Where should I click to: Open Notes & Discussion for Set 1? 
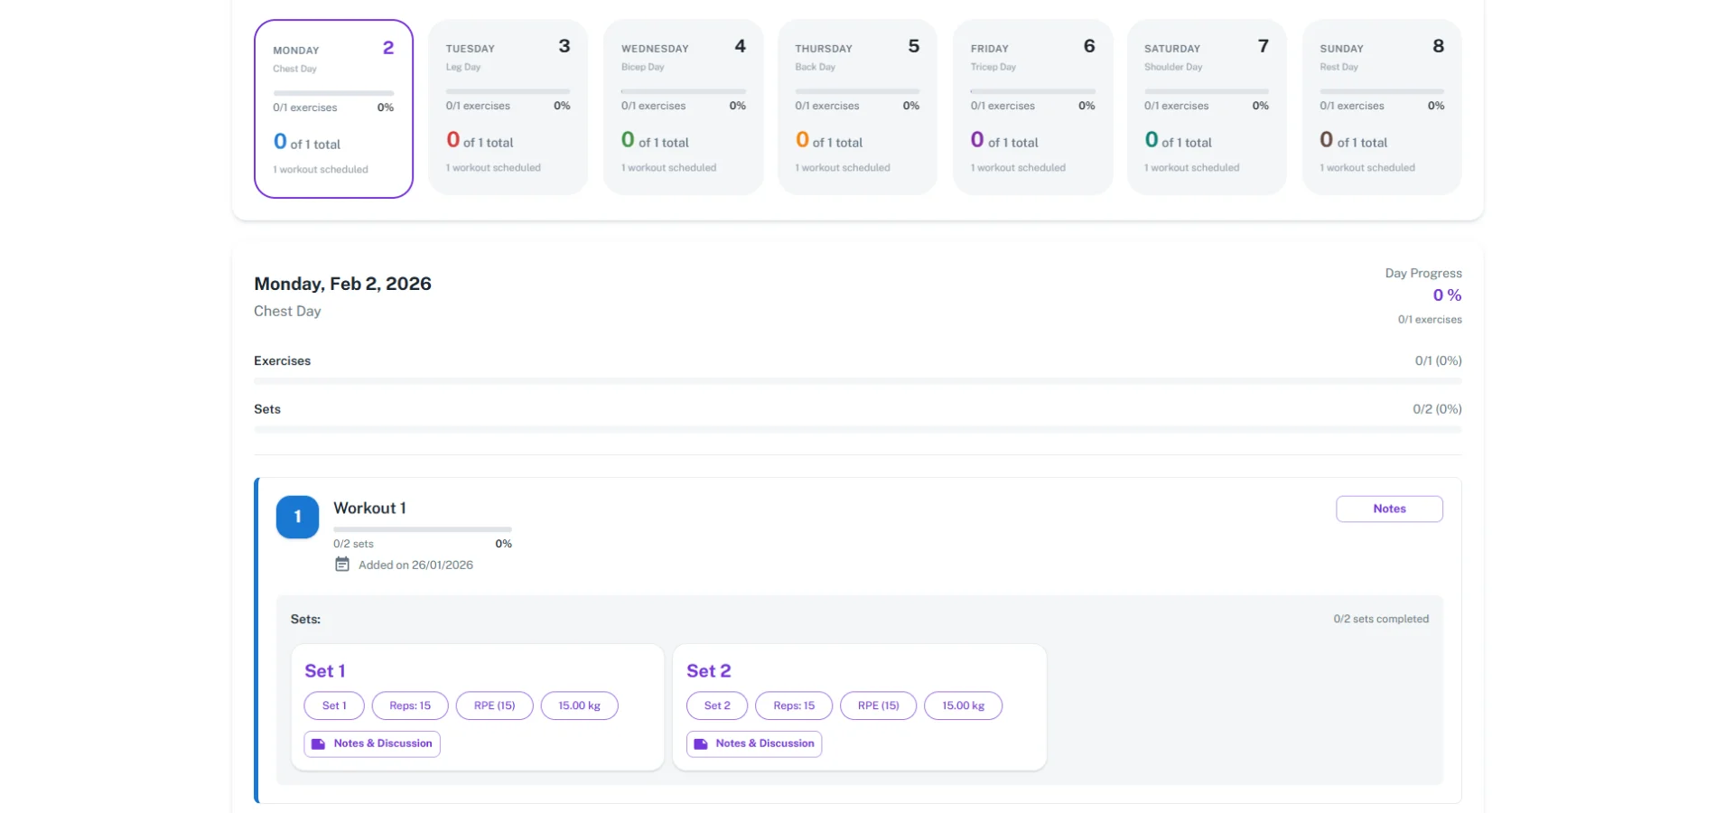[382, 743]
